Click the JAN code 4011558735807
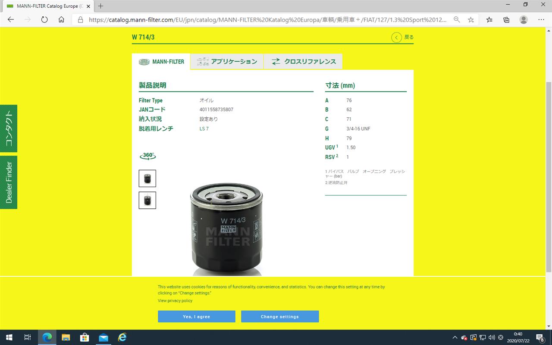Screen dimensions: 552x345 pyautogui.click(x=216, y=110)
